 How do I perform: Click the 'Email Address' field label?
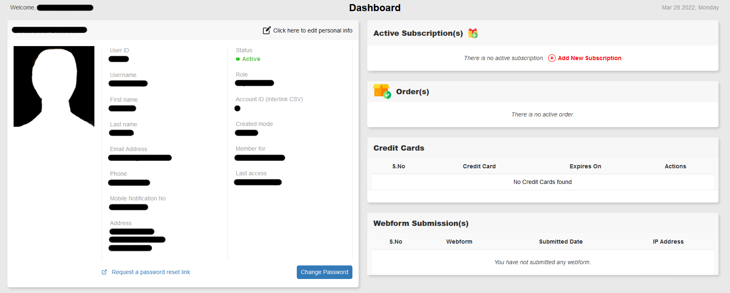click(129, 149)
